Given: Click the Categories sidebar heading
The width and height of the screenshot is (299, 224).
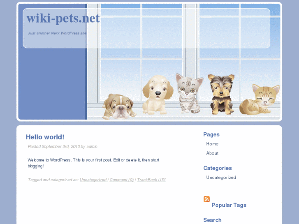Looking at the screenshot, I should point(218,168).
